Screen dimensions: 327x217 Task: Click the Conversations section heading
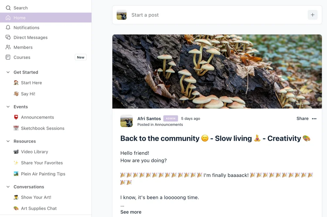pyautogui.click(x=29, y=187)
